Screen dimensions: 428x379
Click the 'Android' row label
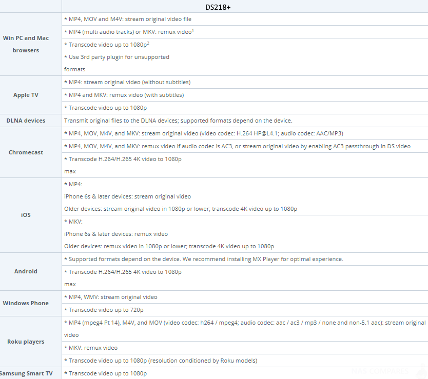[26, 271]
